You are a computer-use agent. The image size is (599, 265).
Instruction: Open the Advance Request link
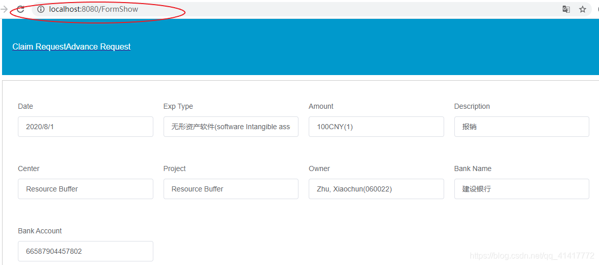click(99, 46)
